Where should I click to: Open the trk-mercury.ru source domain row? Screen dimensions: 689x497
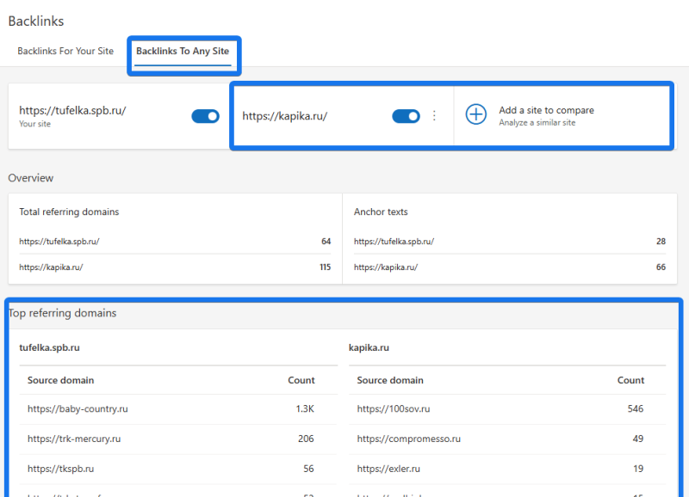pos(74,439)
